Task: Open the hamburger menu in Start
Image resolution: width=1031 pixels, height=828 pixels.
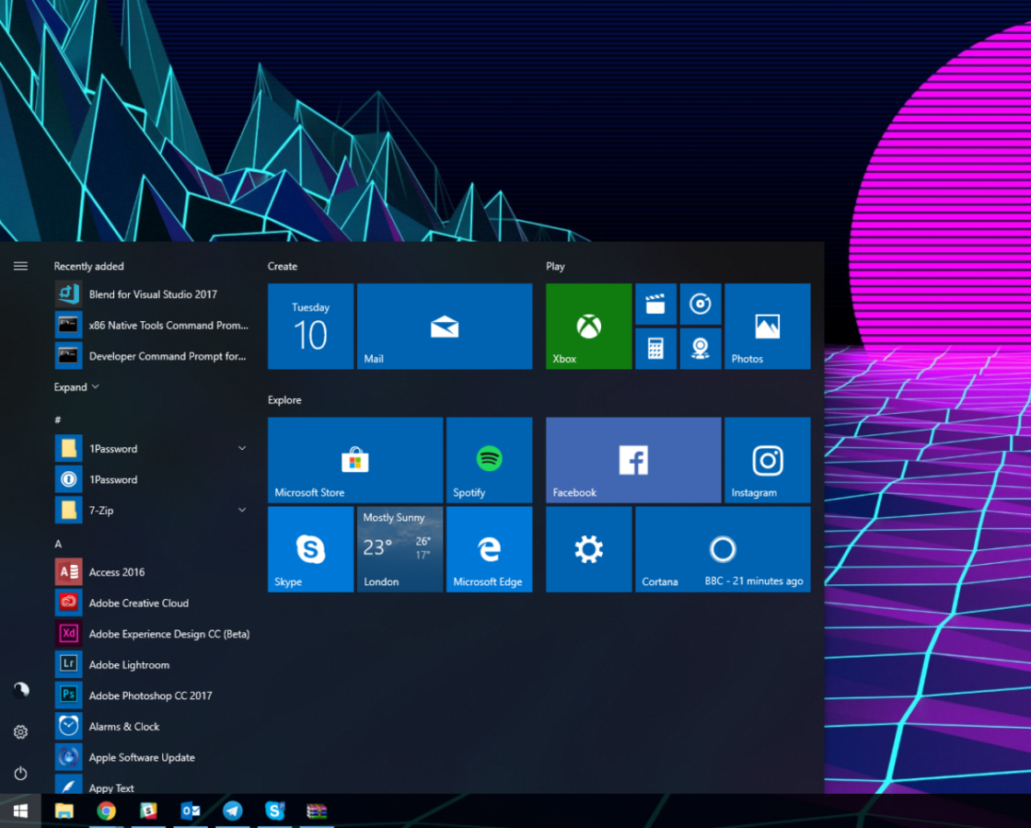Action: [x=20, y=265]
